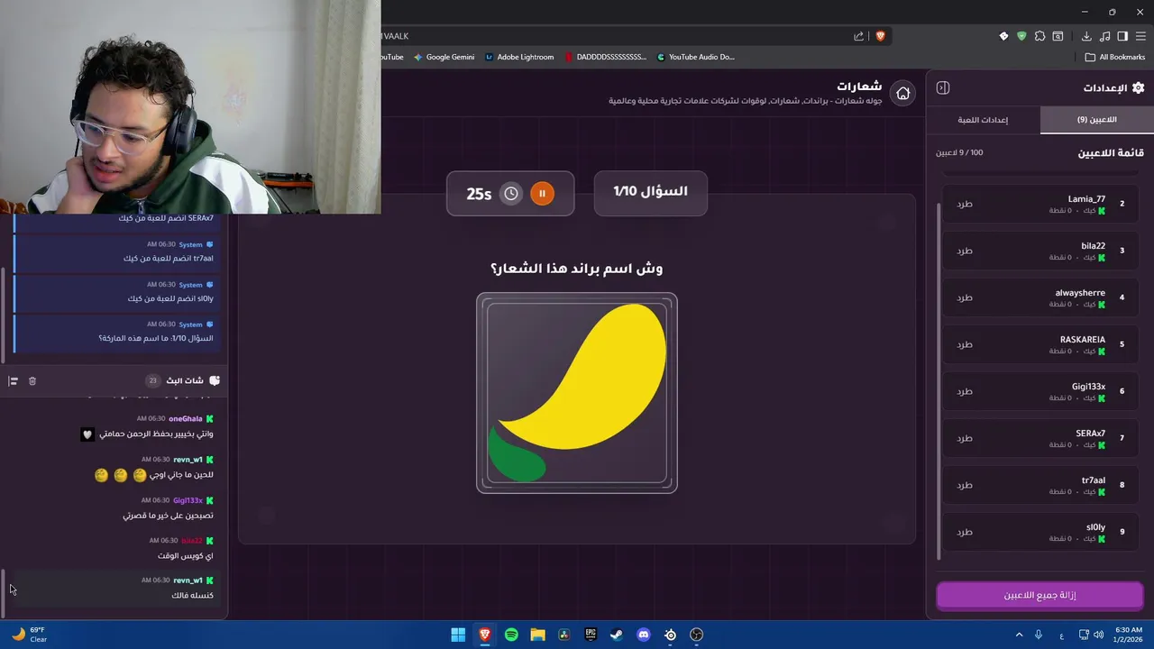This screenshot has height=649, width=1154.
Task: Kick player tr7aal with طرد
Action: pyautogui.click(x=965, y=485)
